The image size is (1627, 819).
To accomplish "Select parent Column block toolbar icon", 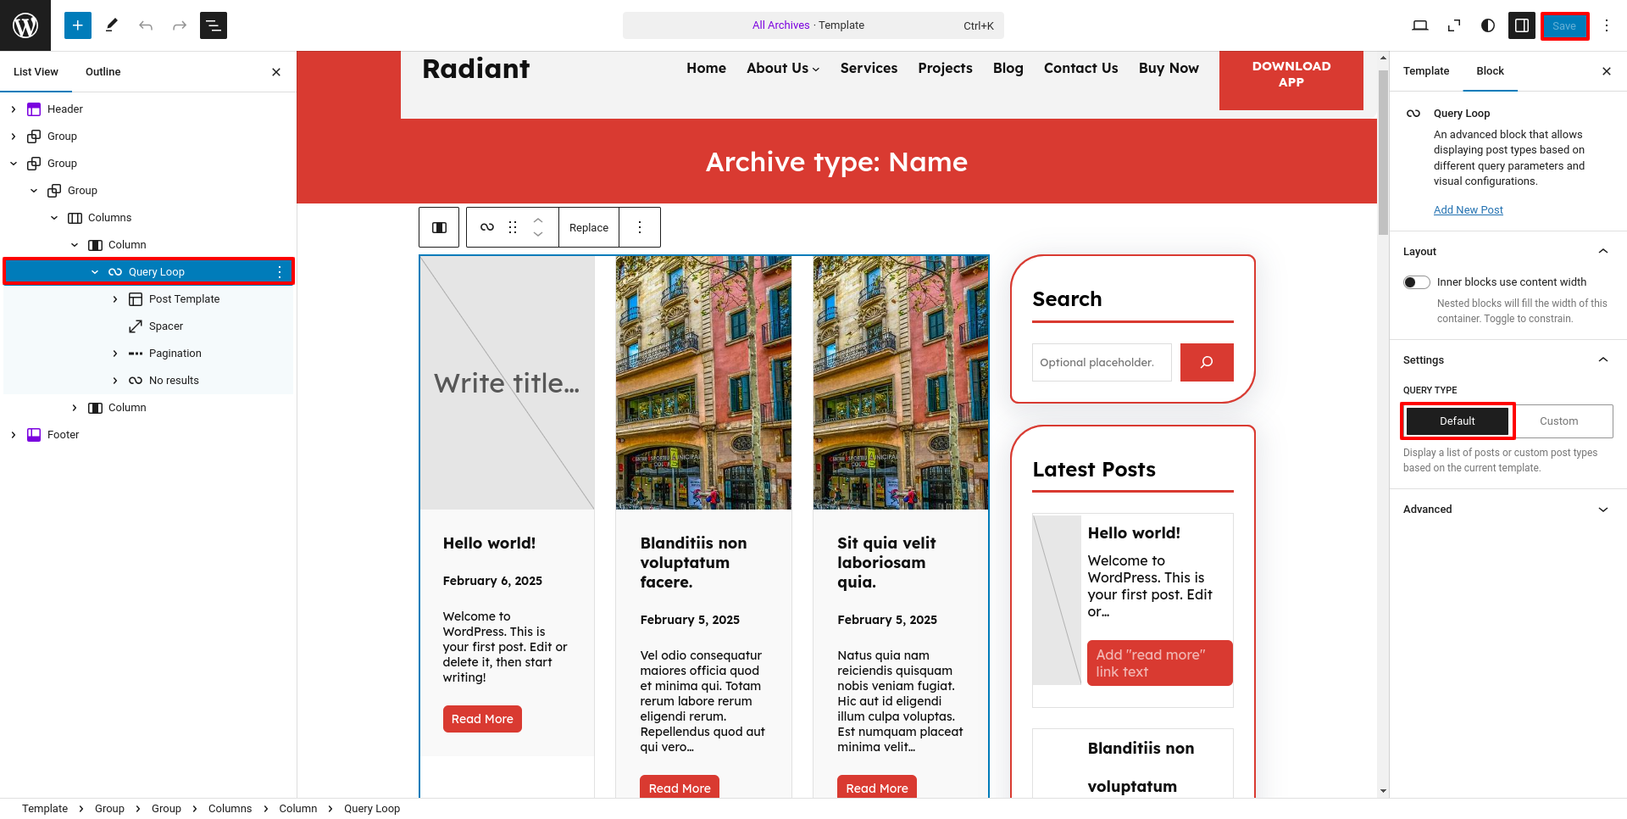I will (439, 227).
